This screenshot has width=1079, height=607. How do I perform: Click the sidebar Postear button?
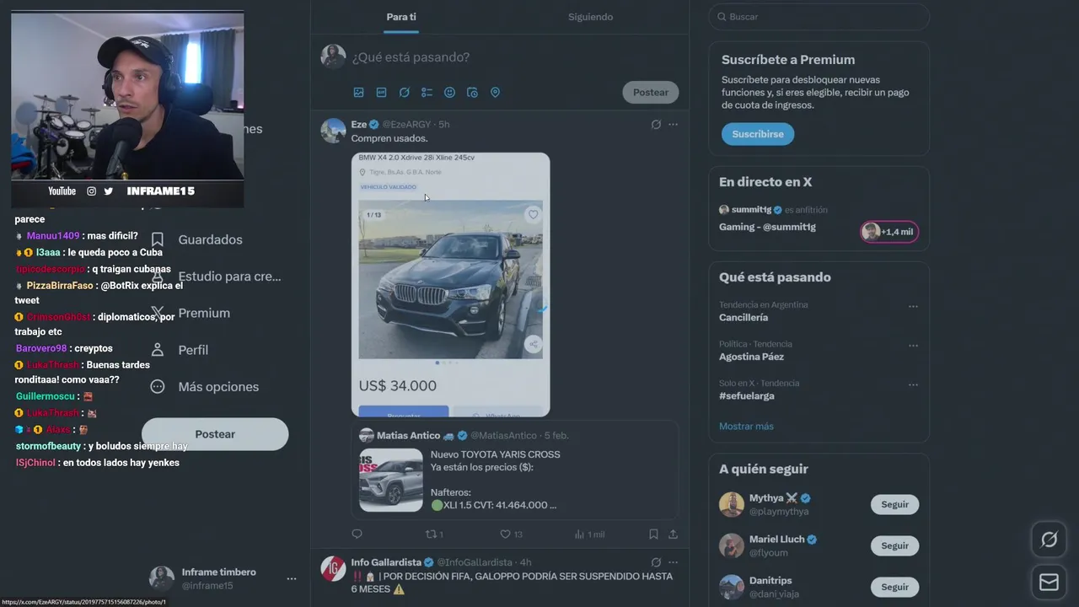[215, 434]
